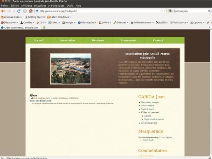Open the Redimensionner toolbar menu
Viewport: 212px width, 159px height.
(142, 23)
